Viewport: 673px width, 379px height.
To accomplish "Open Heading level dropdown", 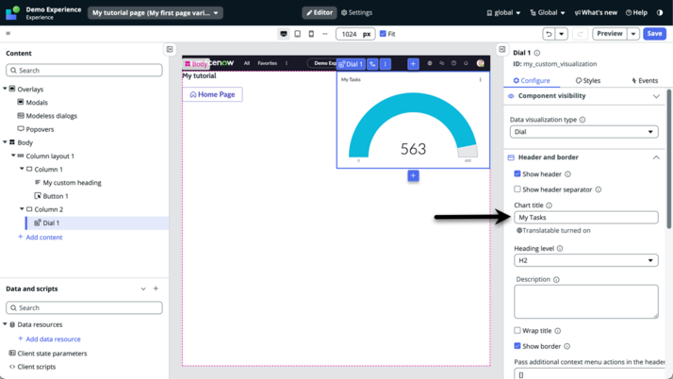I will 586,260.
